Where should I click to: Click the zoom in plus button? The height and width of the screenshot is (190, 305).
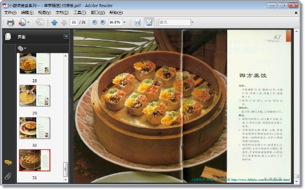103,22
